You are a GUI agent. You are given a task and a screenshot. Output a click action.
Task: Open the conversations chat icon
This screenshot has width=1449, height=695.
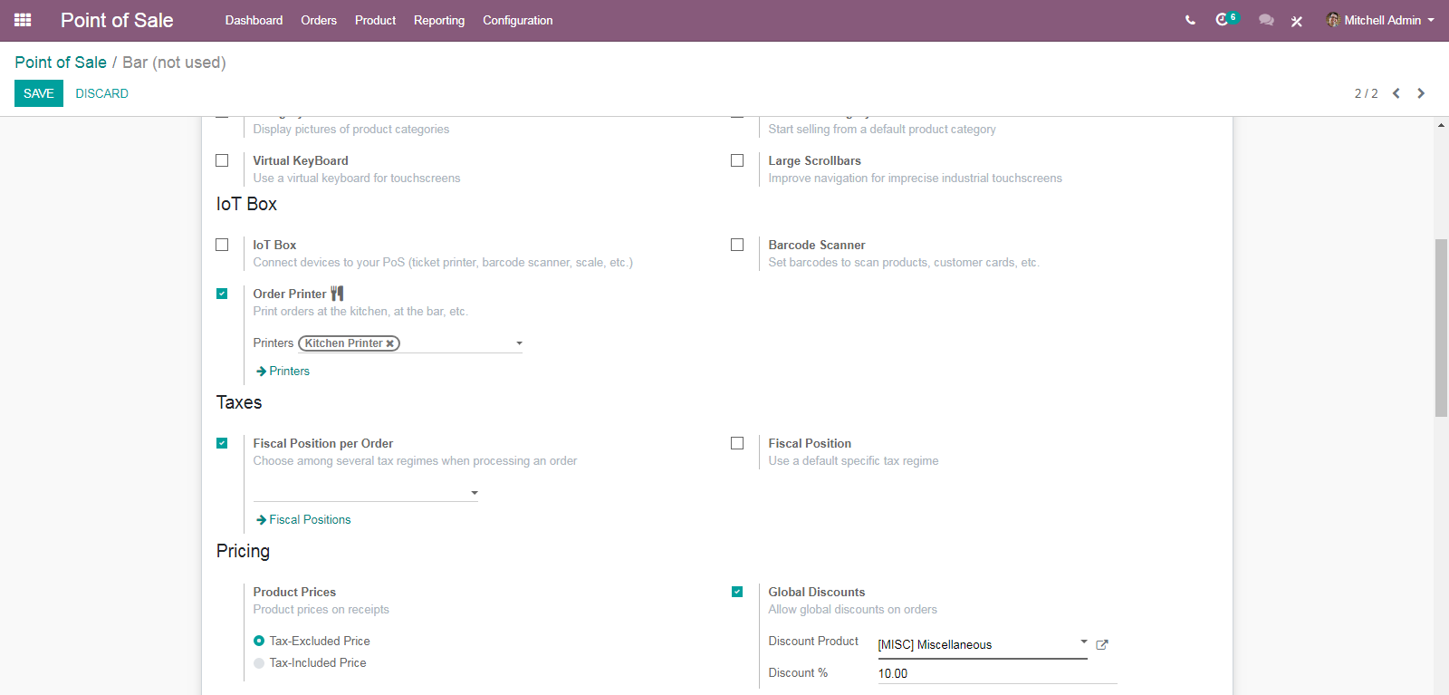[x=1266, y=20]
